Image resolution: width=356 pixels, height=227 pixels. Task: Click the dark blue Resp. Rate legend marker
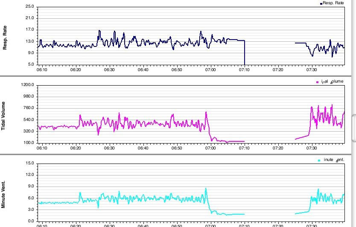(x=321, y=3)
